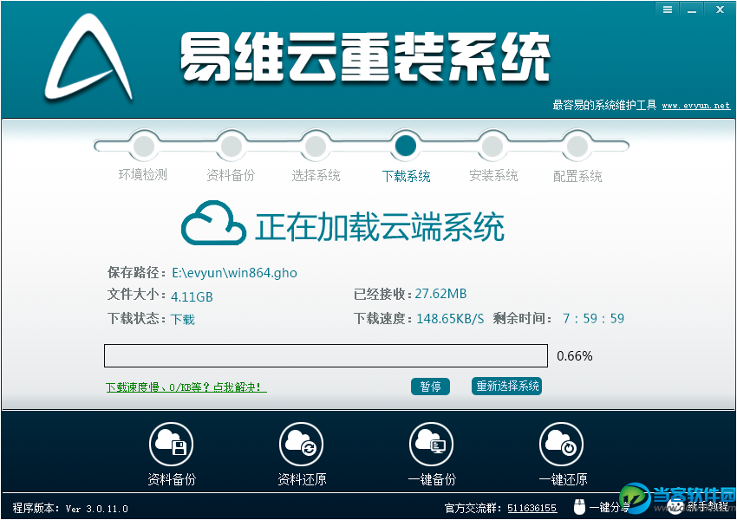
Task: Click the mouse icon next to 一键分享
Action: pyautogui.click(x=579, y=507)
